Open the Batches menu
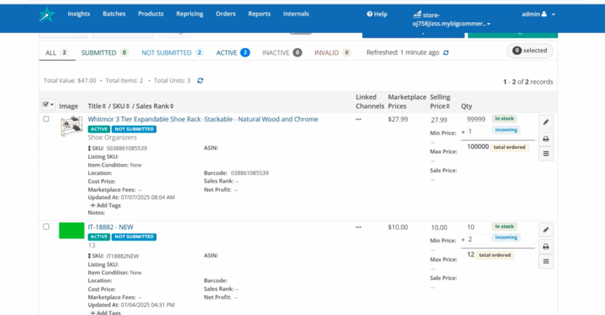The width and height of the screenshot is (605, 315). coord(114,14)
